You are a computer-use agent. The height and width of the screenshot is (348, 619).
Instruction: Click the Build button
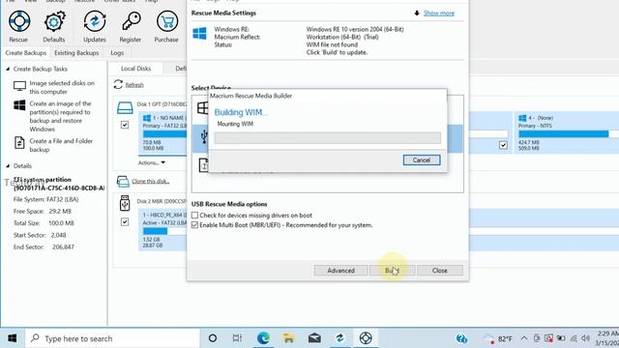[392, 271]
